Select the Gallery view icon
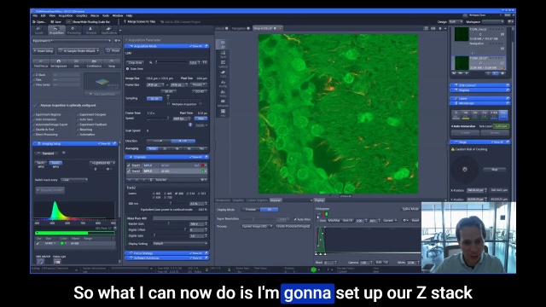Screen dimensions: 546x307 pyautogui.click(x=223, y=64)
